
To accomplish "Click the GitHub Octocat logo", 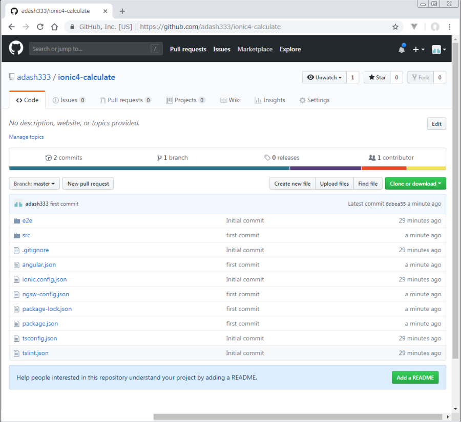I will pyautogui.click(x=16, y=49).
